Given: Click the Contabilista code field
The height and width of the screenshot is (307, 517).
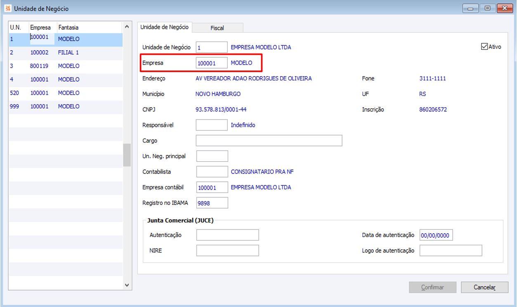Looking at the screenshot, I should pyautogui.click(x=212, y=171).
